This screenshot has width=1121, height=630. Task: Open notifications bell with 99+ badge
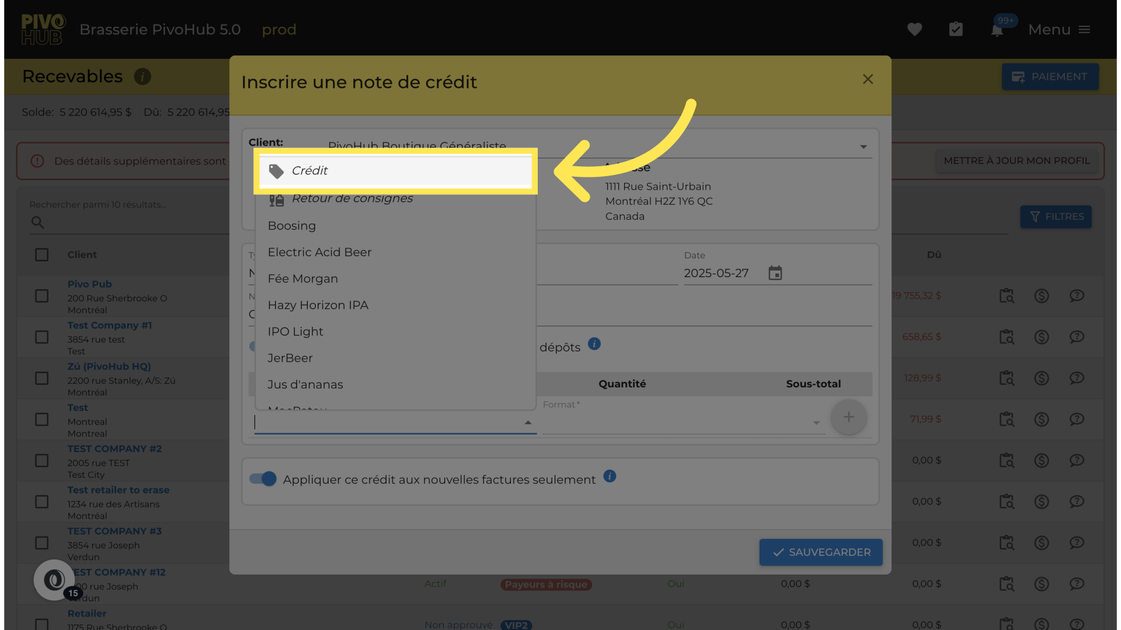point(997,30)
